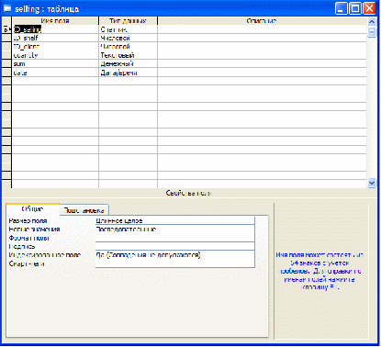381x347 pixels.
Task: Click the scroll up arrow of field grid
Action: click(x=372, y=22)
